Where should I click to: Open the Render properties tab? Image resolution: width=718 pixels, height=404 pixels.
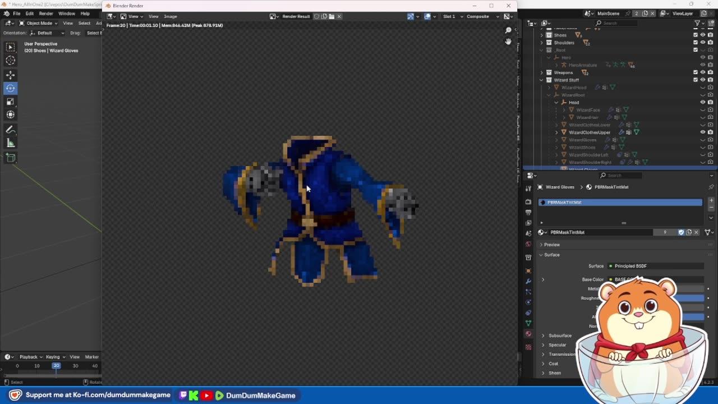click(528, 201)
